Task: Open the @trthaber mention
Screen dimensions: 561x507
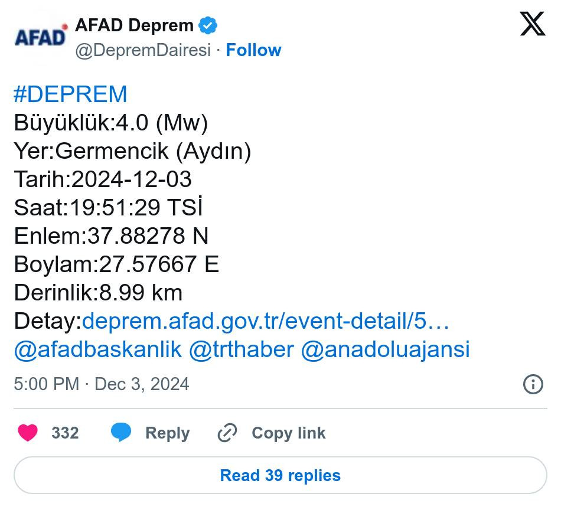Action: 241,349
